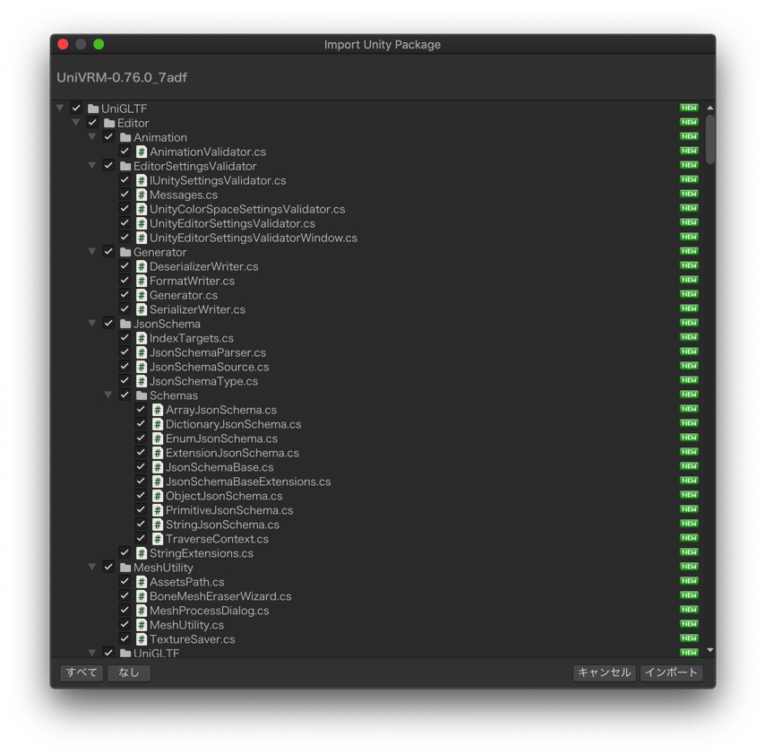The image size is (766, 755).
Task: Click the scroll down arrow of the file list
Action: (710, 650)
